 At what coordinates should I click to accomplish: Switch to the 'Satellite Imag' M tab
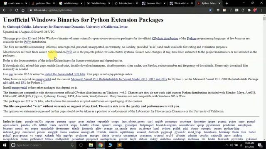98,3
